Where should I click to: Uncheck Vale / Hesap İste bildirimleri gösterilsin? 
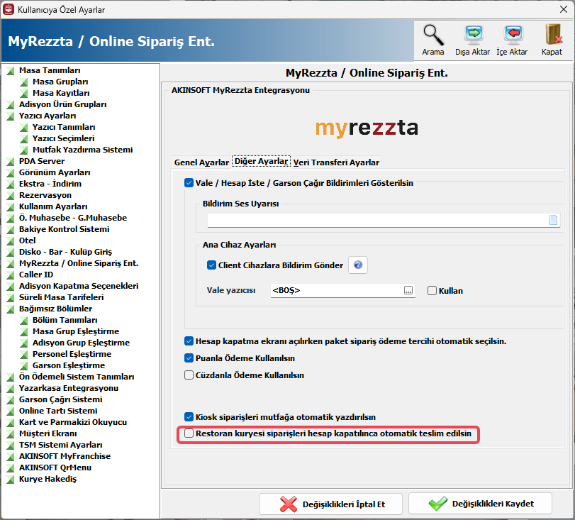click(189, 183)
